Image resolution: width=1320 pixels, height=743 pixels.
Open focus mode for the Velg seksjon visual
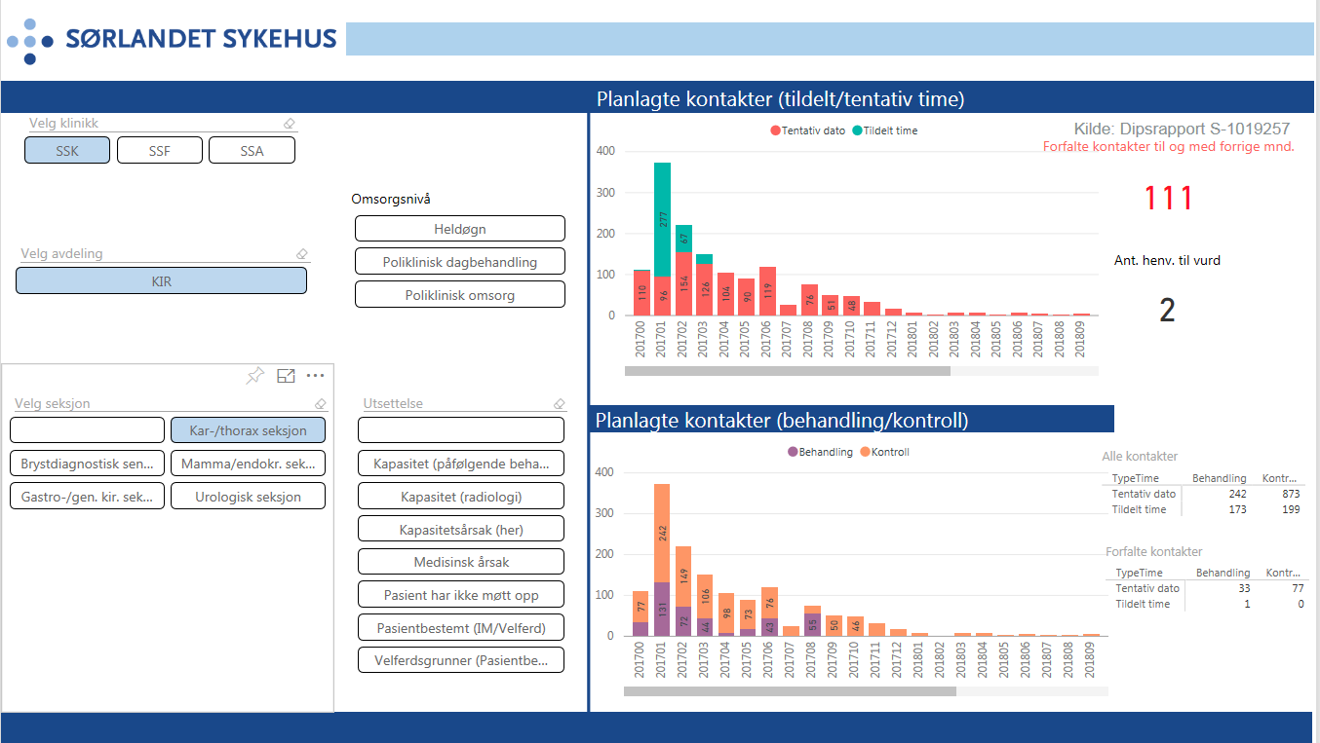click(x=286, y=376)
